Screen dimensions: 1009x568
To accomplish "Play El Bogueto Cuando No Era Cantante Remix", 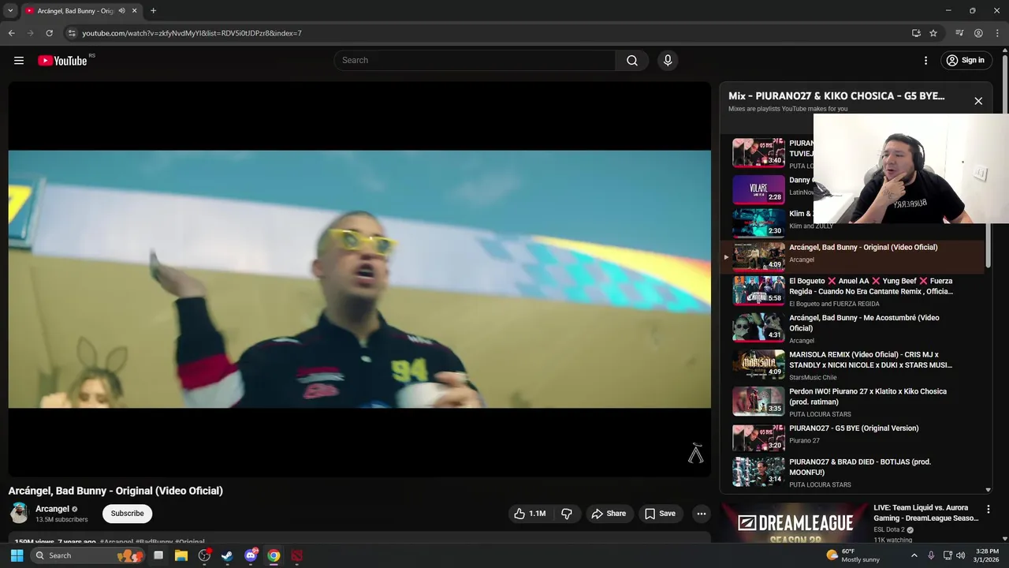I will click(853, 290).
